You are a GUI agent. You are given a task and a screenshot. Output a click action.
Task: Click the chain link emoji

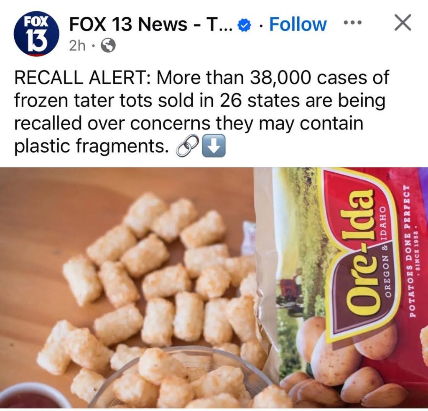click(187, 147)
